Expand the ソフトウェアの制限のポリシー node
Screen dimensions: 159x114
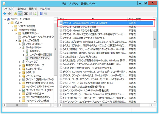pos(20,97)
